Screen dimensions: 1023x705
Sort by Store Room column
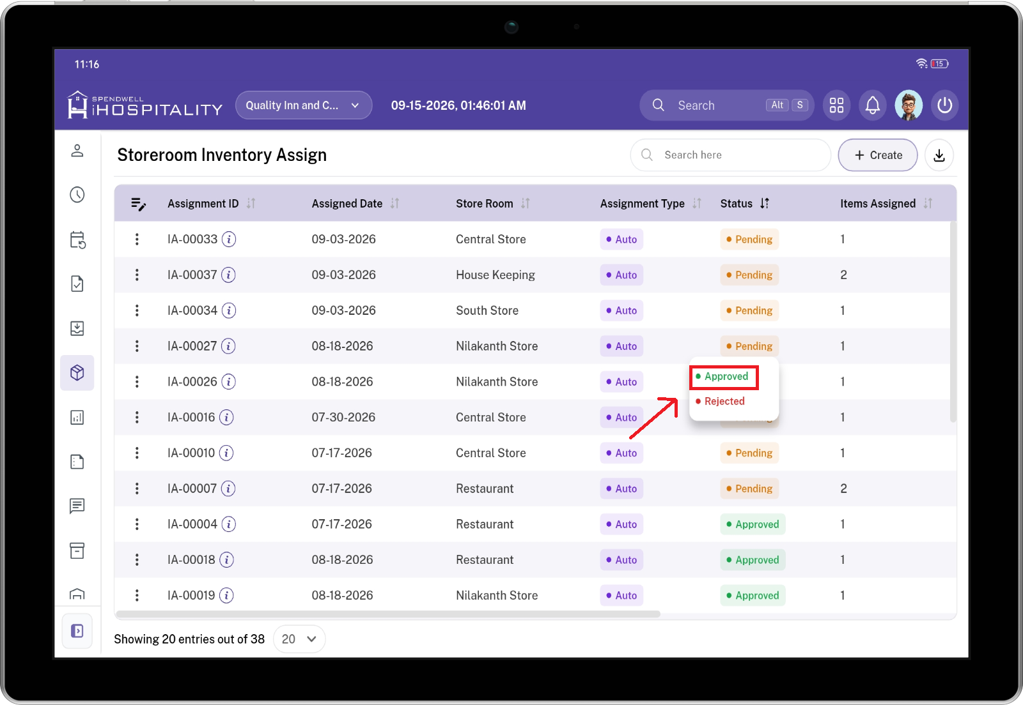click(x=525, y=204)
